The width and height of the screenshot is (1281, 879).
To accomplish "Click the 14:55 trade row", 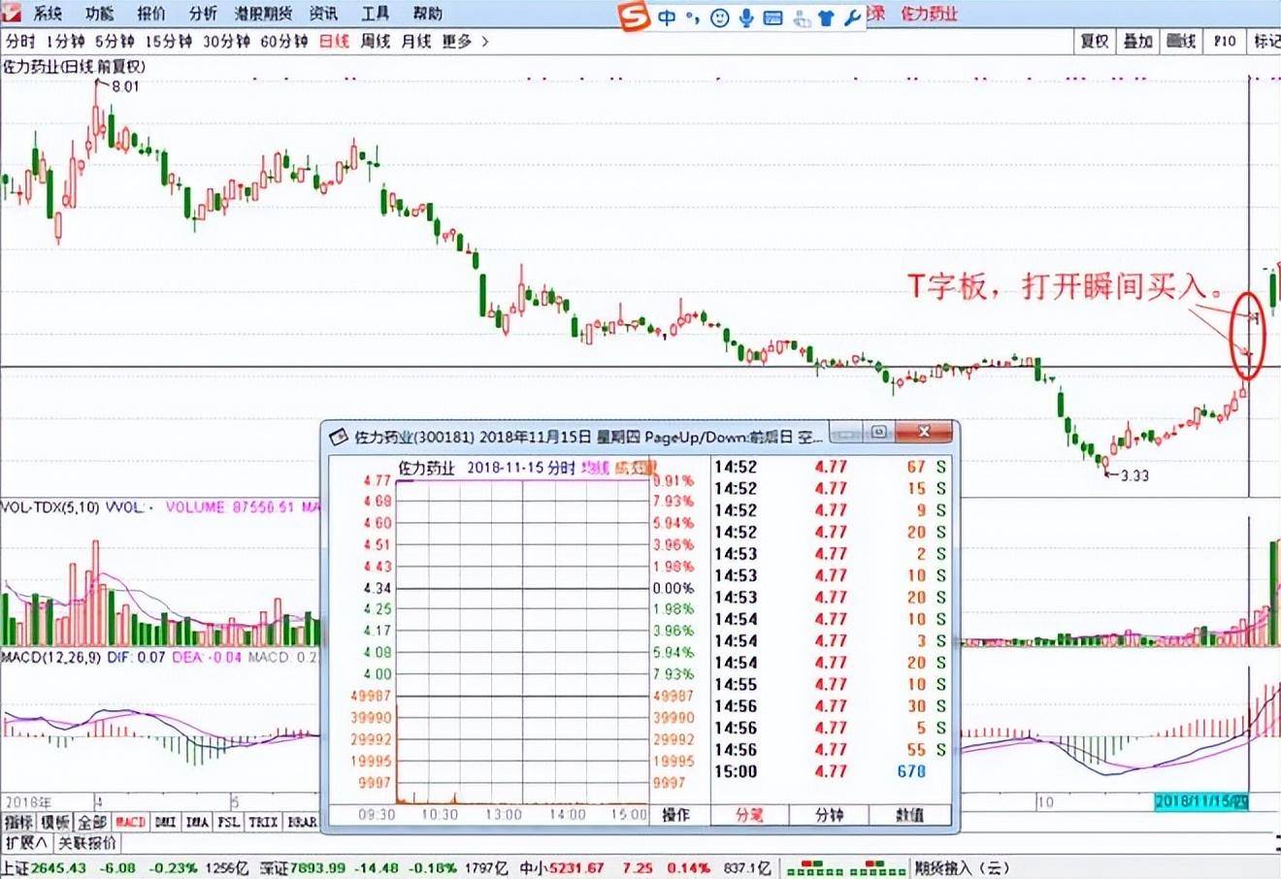I will click(x=831, y=684).
